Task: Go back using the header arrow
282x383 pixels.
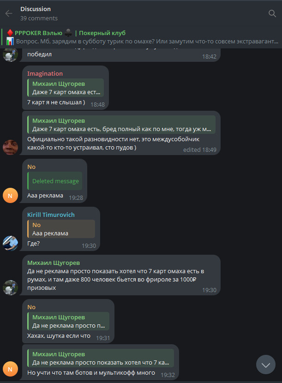Action: (x=9, y=13)
